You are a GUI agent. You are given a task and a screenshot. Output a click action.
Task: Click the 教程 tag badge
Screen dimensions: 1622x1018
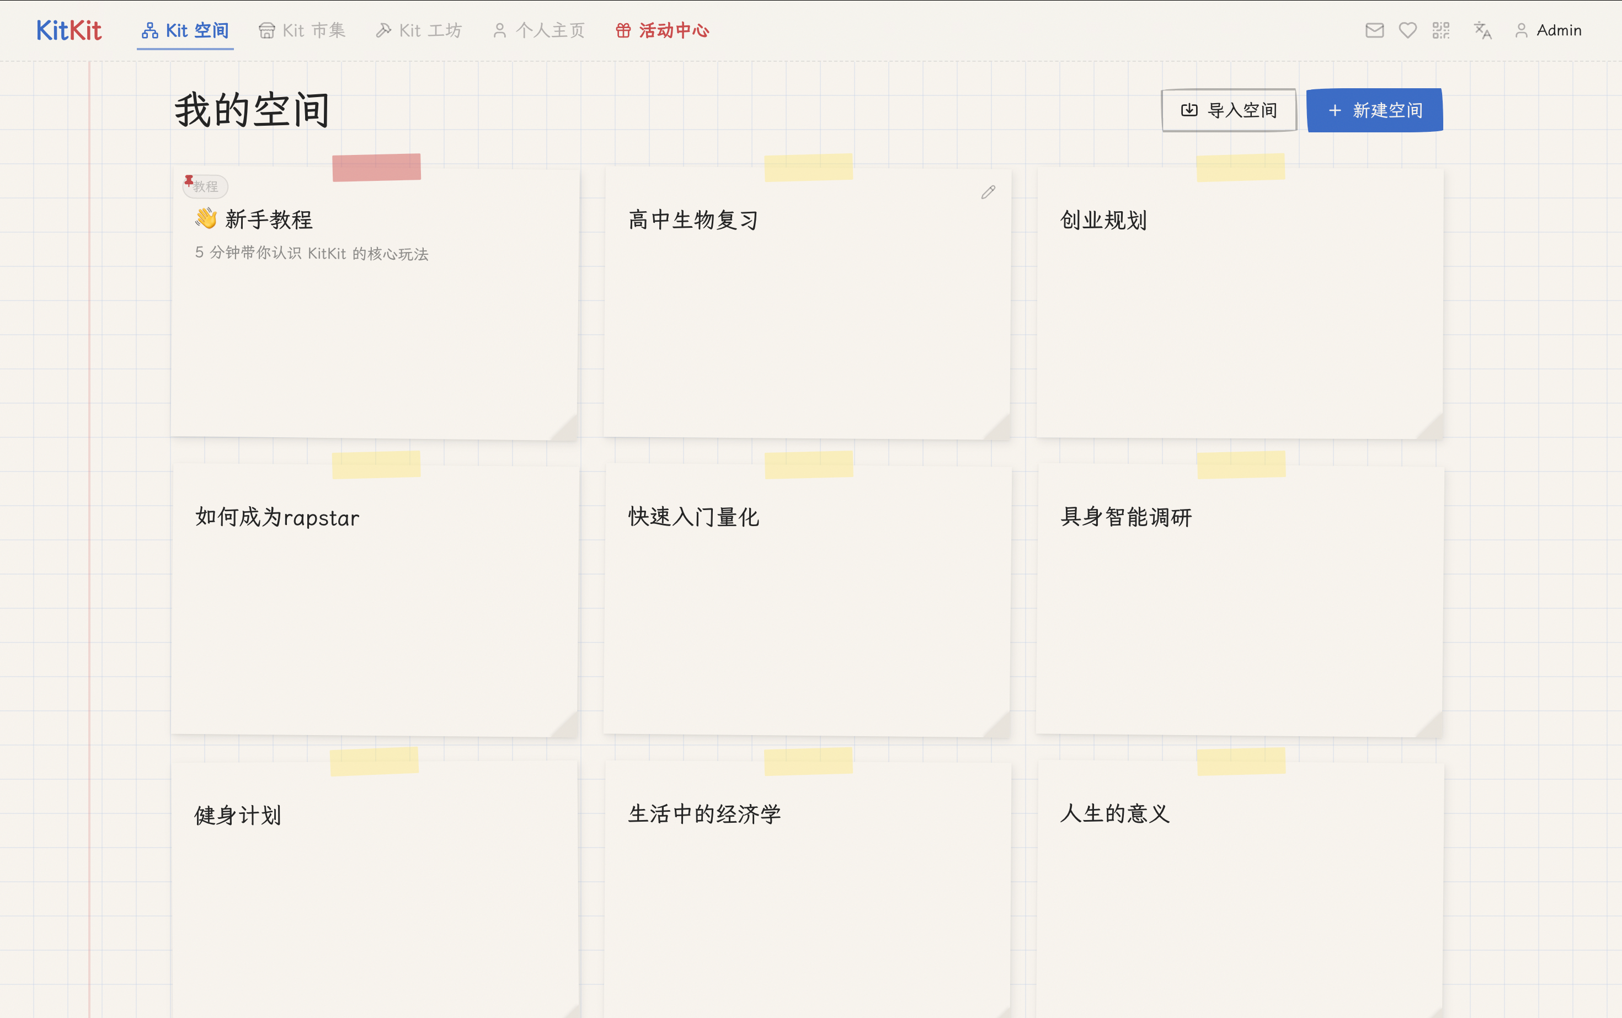tap(205, 186)
